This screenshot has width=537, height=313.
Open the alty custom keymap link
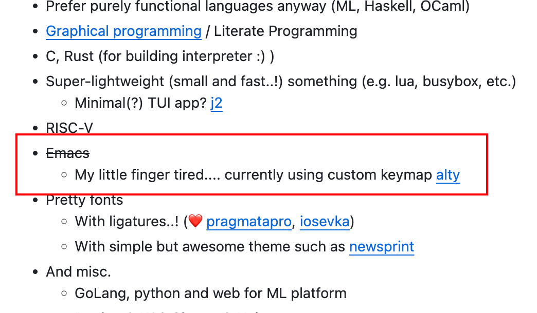pyautogui.click(x=448, y=175)
